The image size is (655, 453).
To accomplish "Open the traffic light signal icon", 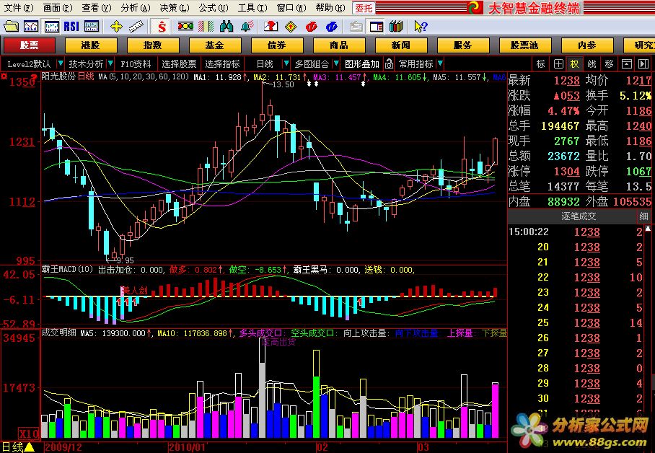I will pos(185,27).
